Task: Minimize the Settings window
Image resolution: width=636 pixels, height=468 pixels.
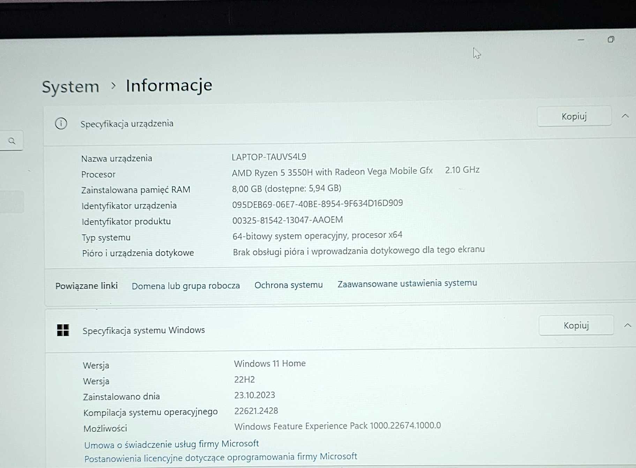Action: pos(581,40)
